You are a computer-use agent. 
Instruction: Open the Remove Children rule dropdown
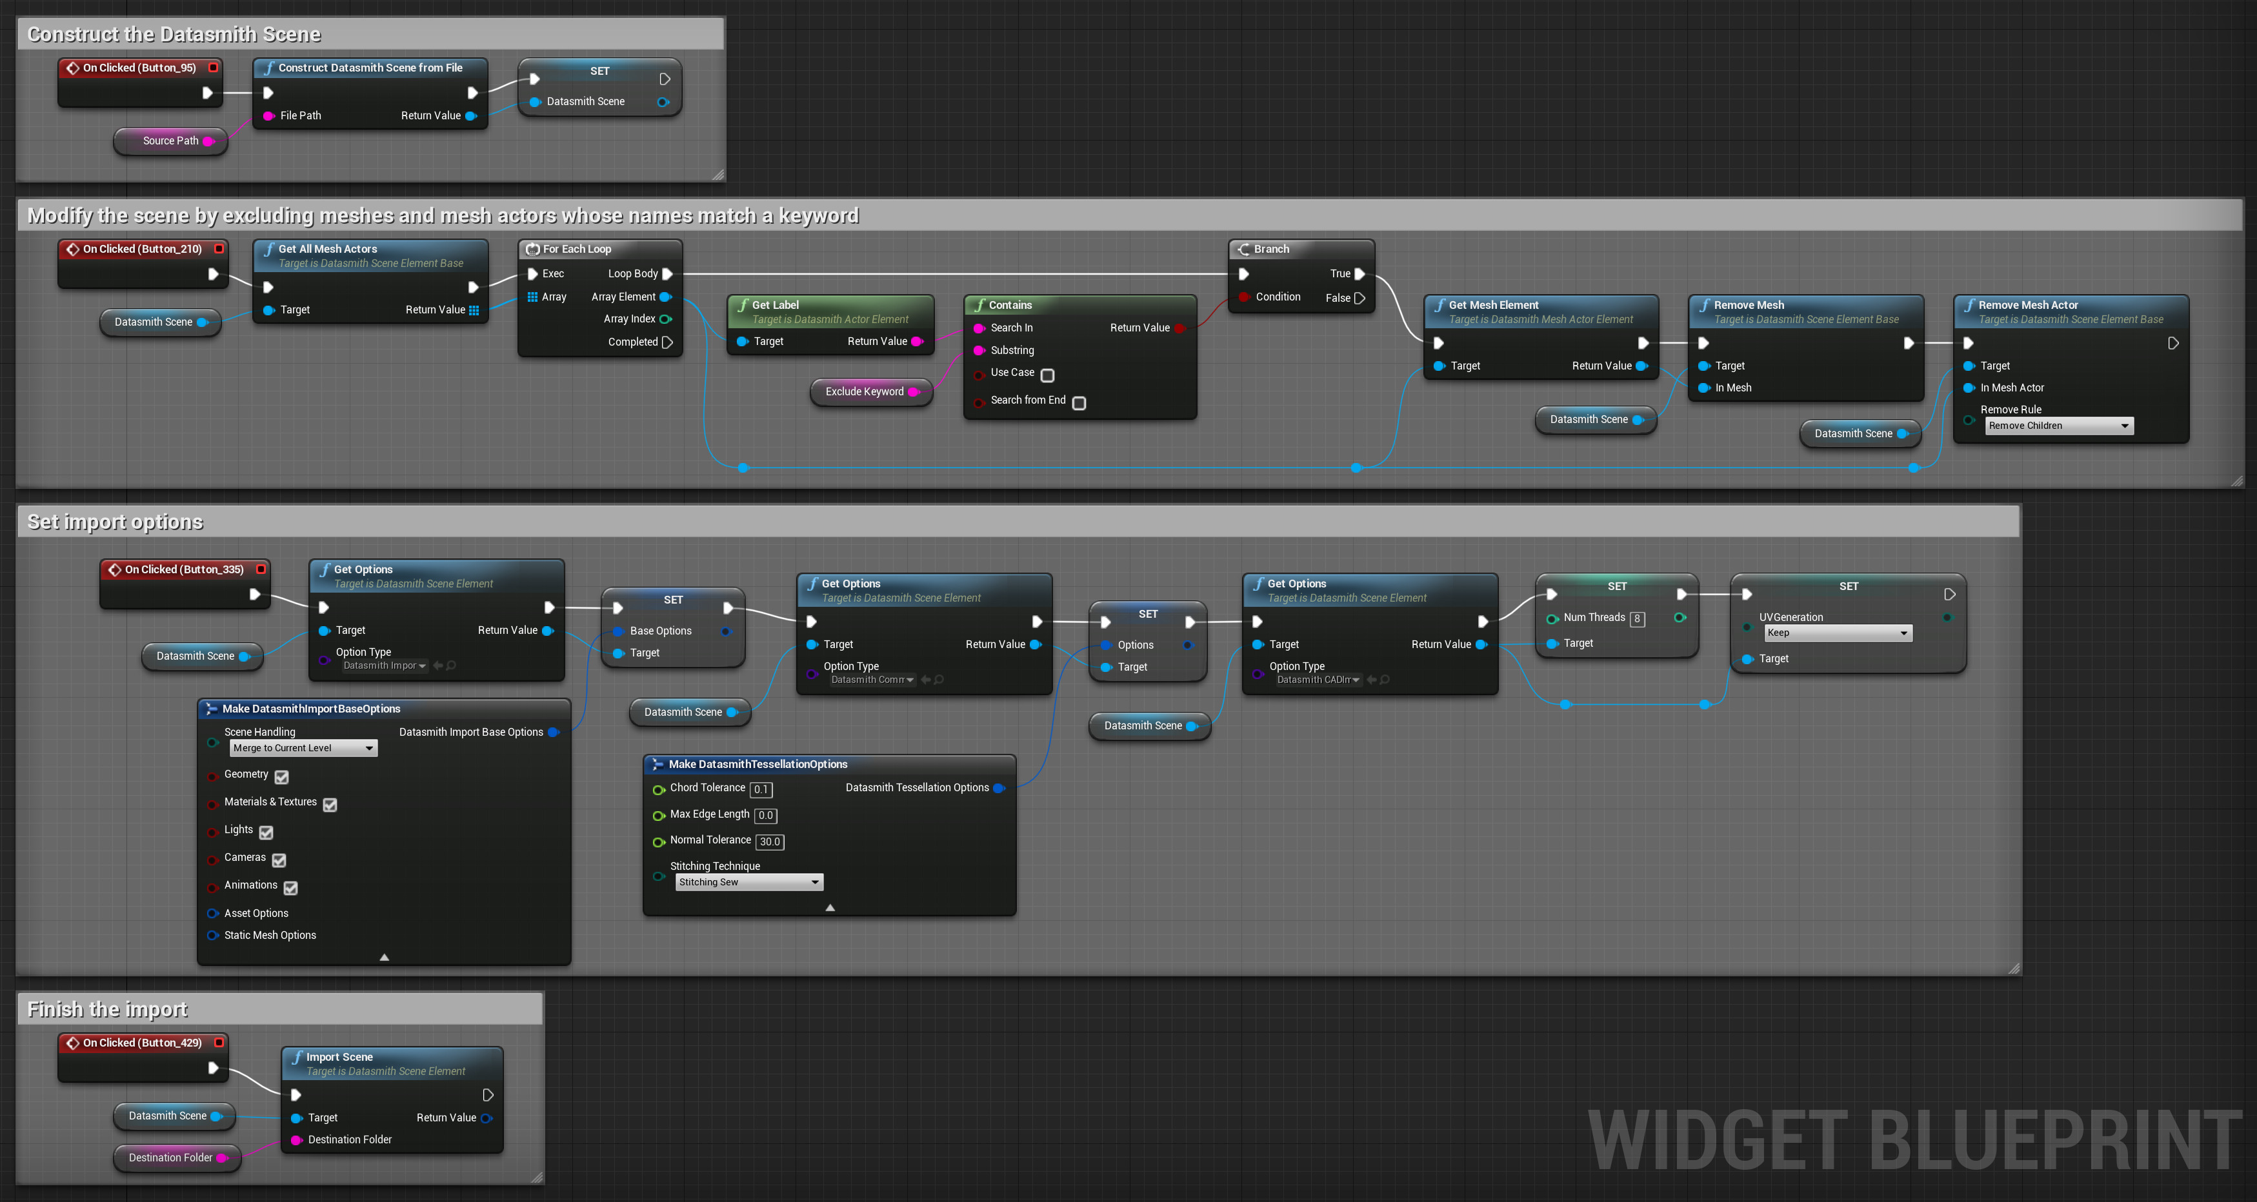[x=2058, y=426]
